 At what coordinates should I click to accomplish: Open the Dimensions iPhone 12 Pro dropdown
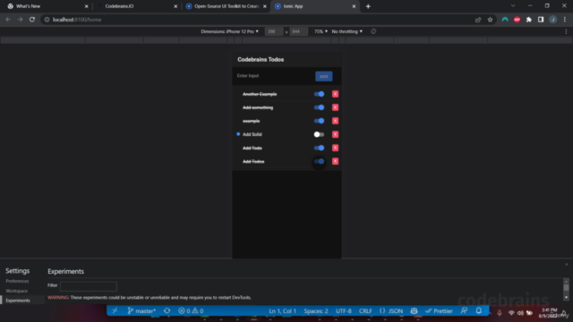pyautogui.click(x=229, y=31)
